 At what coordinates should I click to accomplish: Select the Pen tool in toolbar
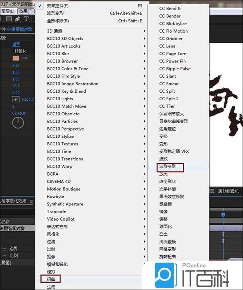17,19
